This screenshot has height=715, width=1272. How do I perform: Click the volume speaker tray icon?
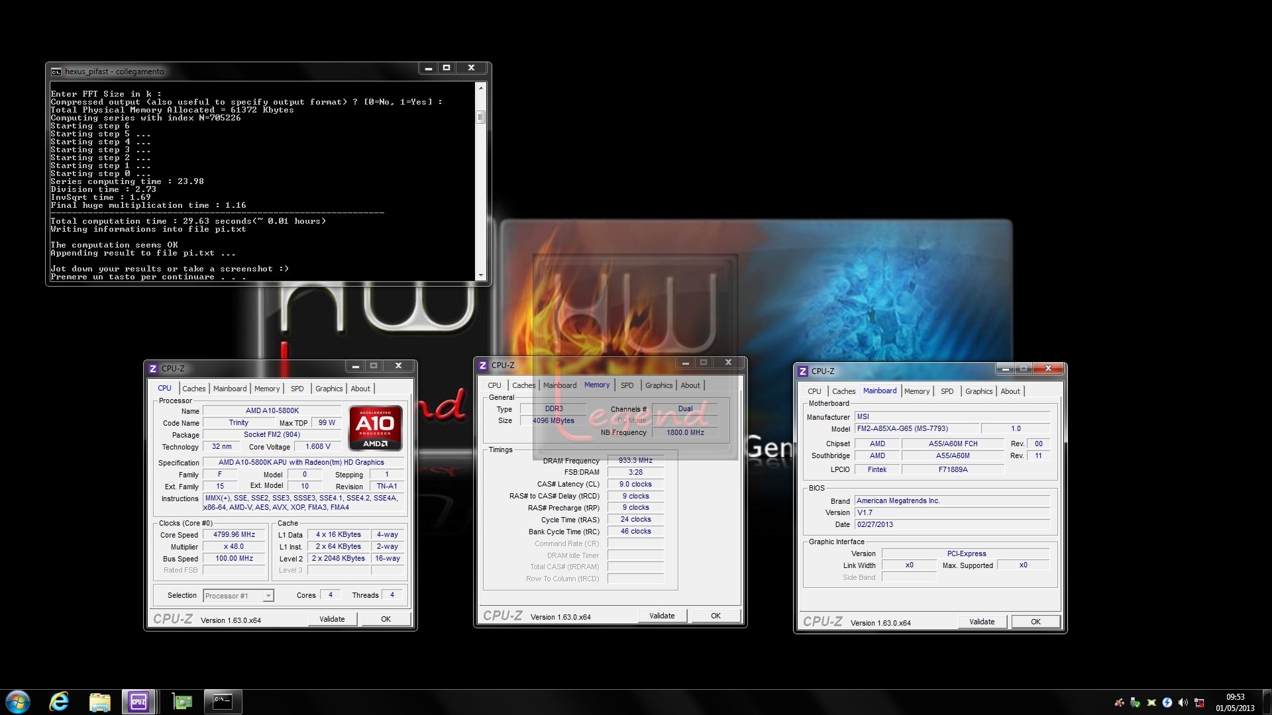point(1183,702)
